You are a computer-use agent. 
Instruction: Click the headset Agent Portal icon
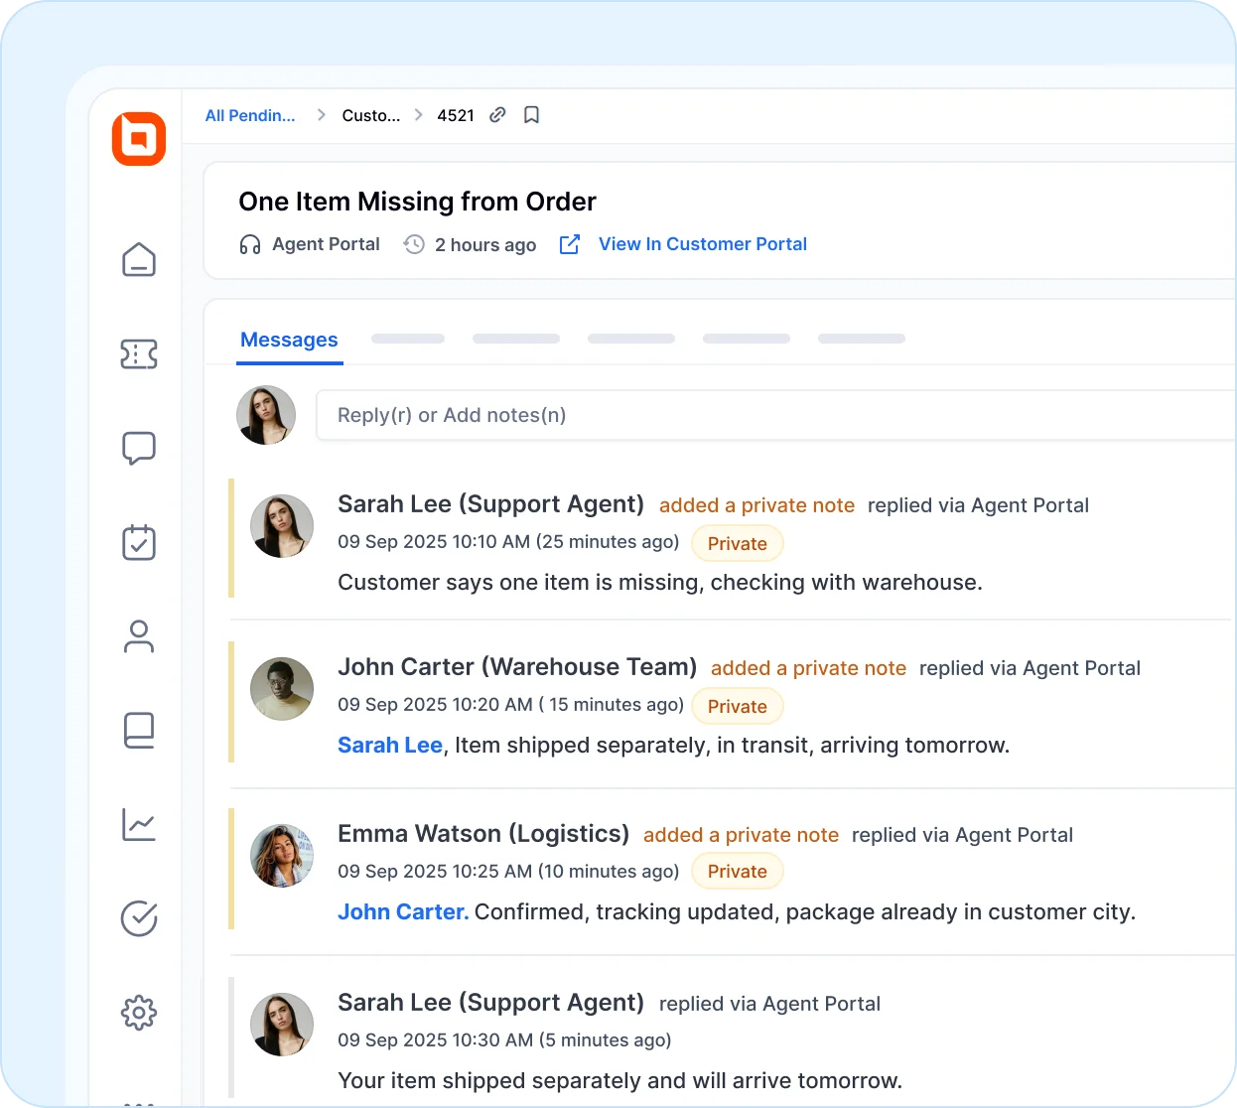tap(250, 244)
